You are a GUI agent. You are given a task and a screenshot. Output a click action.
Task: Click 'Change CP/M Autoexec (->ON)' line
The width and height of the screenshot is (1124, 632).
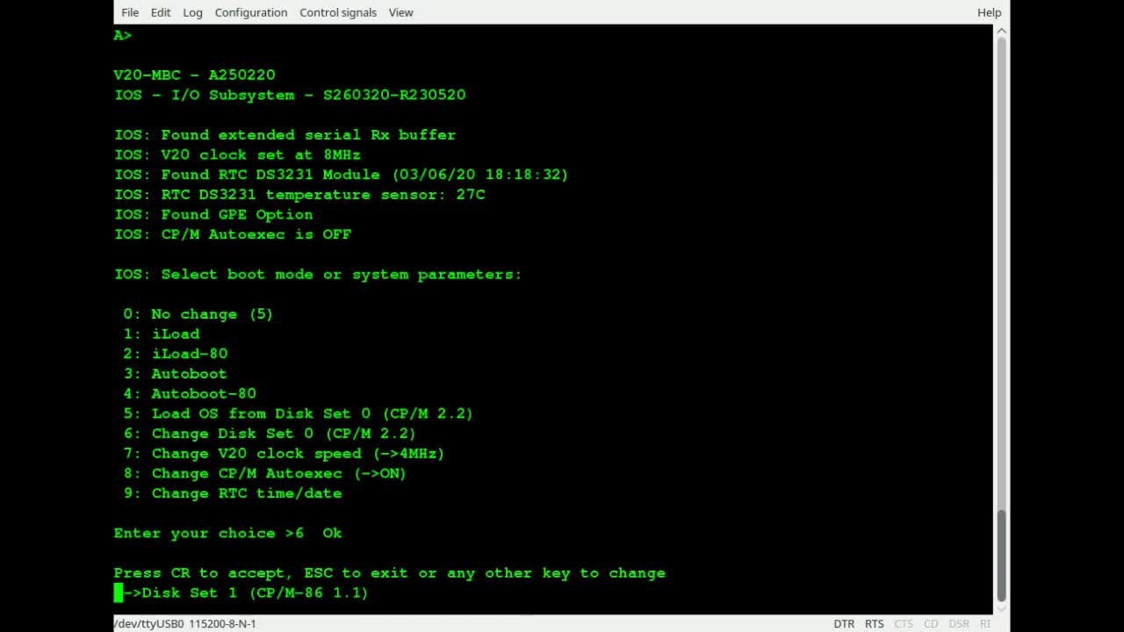[264, 474]
